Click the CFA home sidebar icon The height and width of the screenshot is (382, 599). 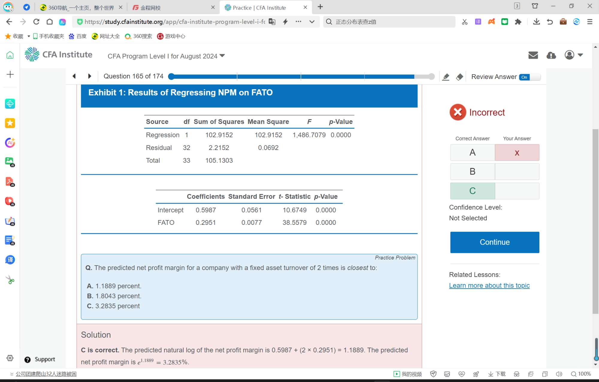(10, 55)
